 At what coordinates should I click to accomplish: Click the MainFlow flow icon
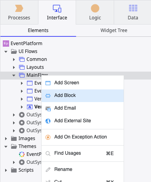click(x=22, y=75)
